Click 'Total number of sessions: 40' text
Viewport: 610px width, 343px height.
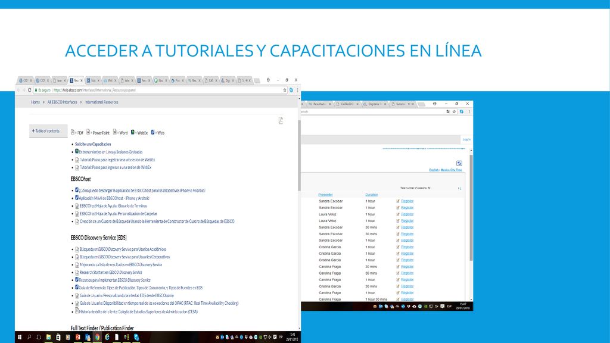415,188
